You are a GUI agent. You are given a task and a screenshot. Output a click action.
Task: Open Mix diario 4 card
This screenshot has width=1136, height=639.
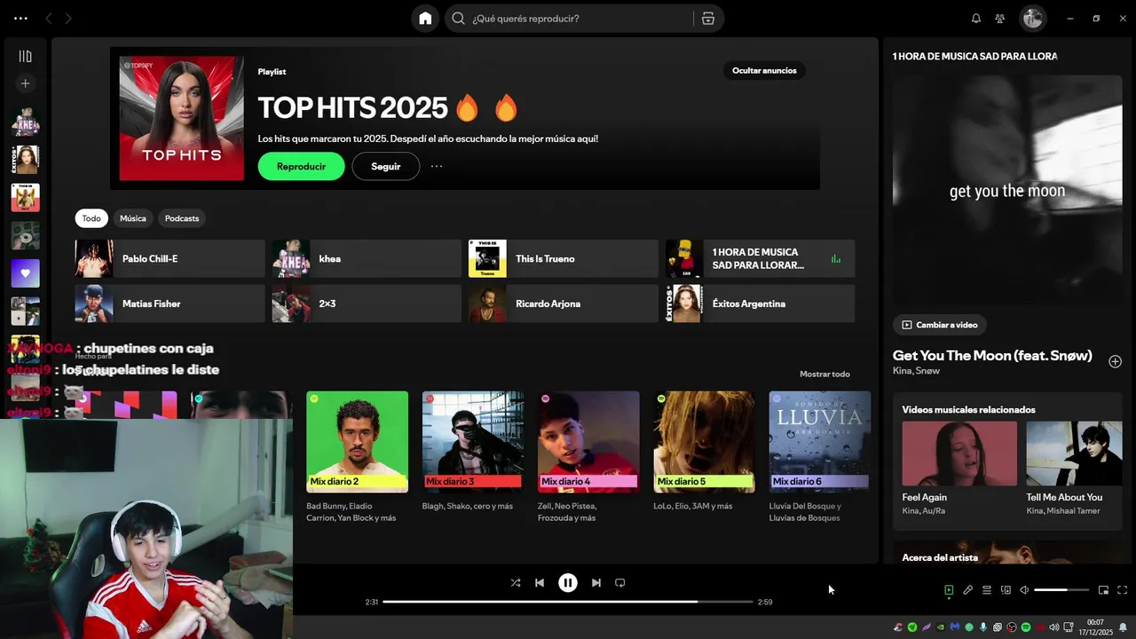pyautogui.click(x=588, y=457)
